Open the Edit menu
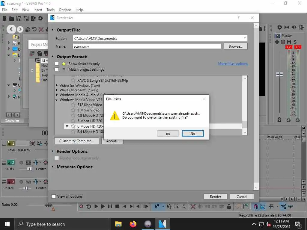 click(15, 10)
